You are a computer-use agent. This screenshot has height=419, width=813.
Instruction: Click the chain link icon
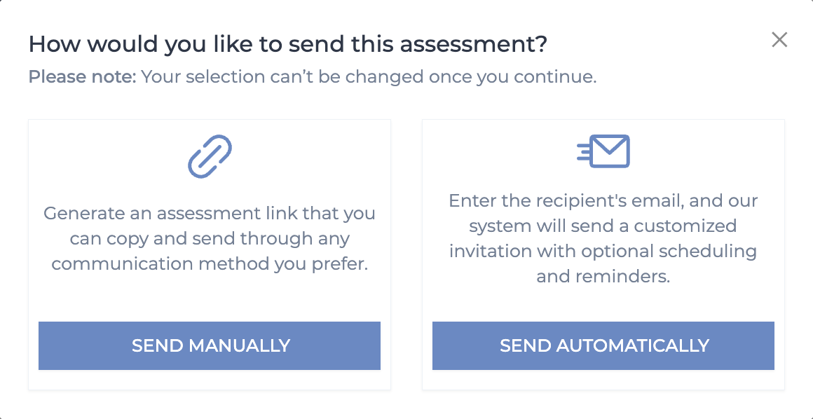coord(210,156)
